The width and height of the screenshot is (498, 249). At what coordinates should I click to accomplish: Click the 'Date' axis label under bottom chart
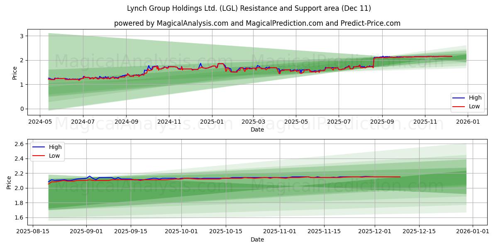point(257,239)
